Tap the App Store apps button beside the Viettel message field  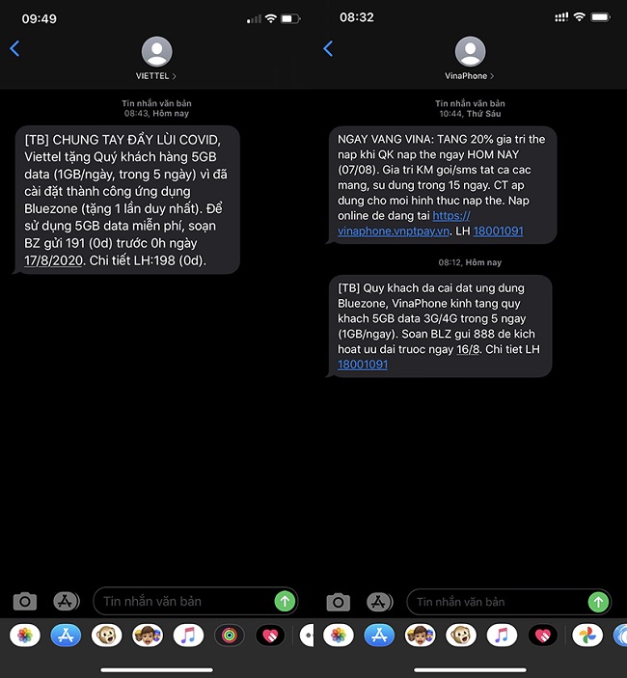(66, 602)
